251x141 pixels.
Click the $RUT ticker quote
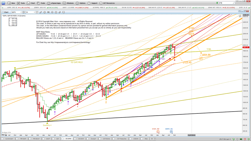(76, 8)
